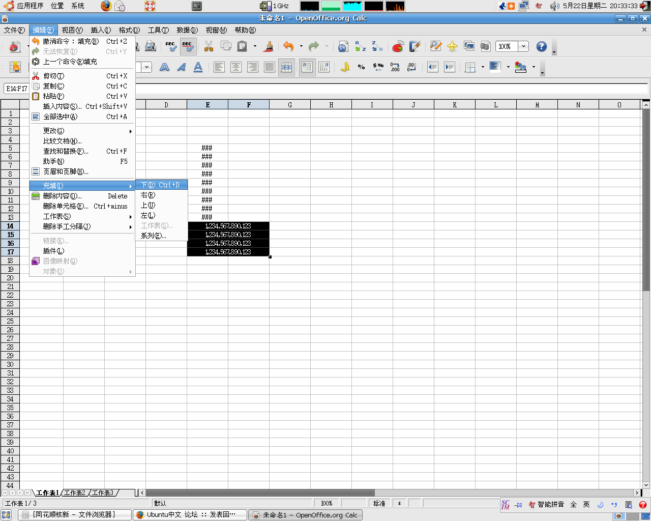
Task: Toggle Justified alignment
Action: tap(270, 67)
